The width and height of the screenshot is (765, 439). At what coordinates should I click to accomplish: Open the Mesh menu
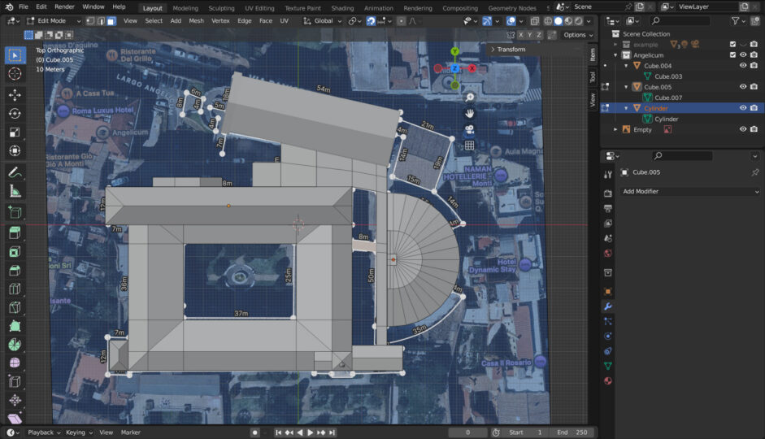point(196,21)
